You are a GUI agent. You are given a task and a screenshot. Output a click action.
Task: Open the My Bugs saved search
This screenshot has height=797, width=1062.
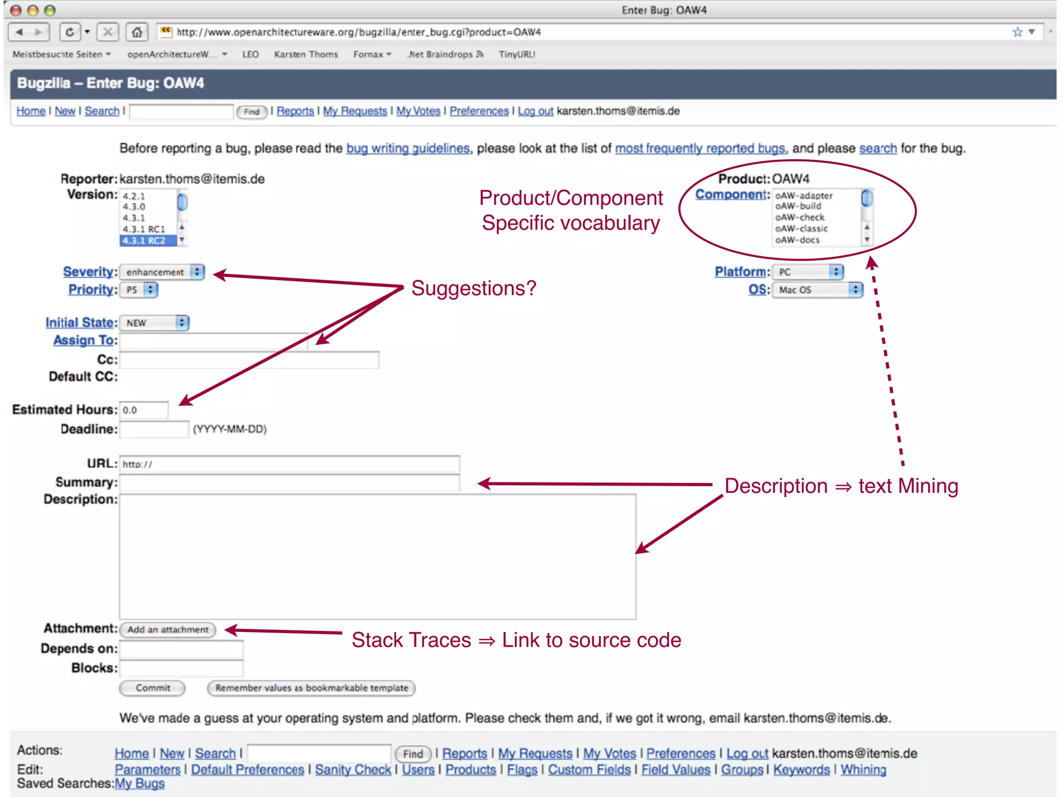139,784
